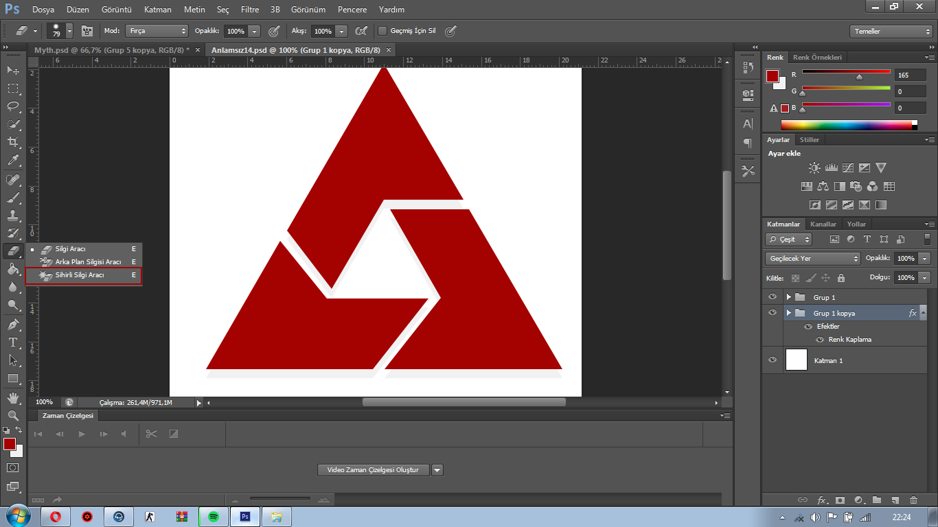Viewport: 938px width, 527px height.
Task: Open the layer Dolgu arrow
Action: point(925,278)
